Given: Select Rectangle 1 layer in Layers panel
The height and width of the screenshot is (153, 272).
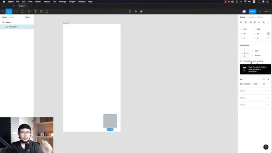Looking at the screenshot, I should click(x=17, y=27).
